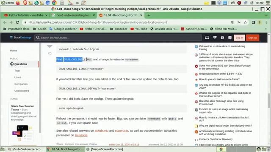
Task: Open Companies in the left sidebar
Action: click(21, 84)
